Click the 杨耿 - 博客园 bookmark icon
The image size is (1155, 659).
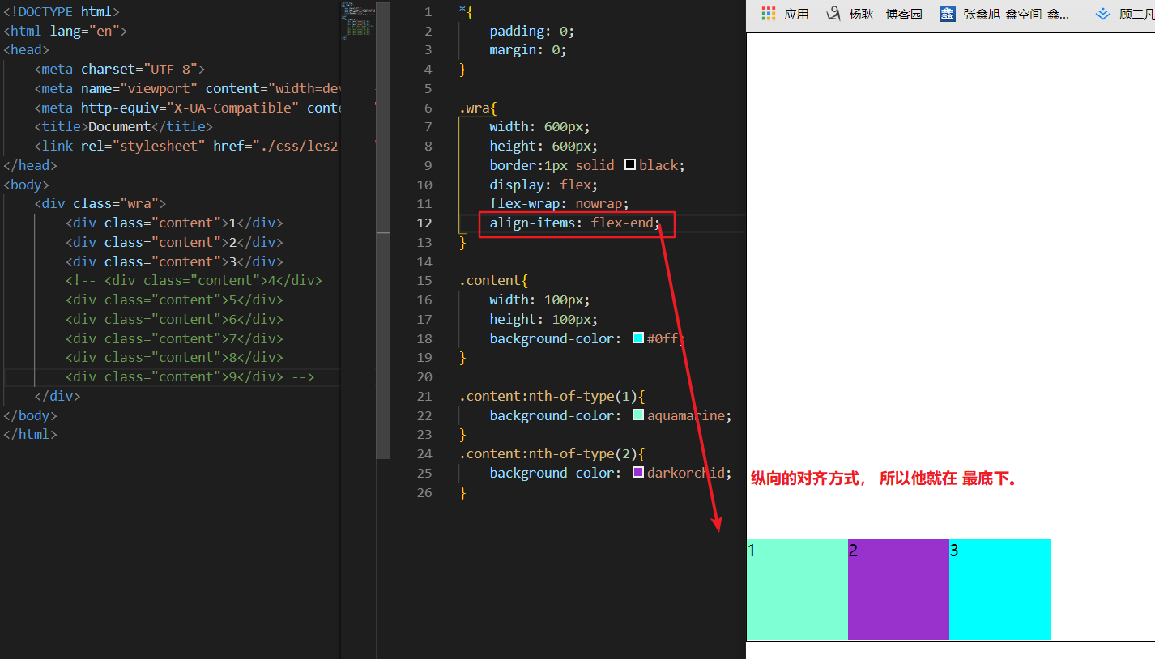(x=833, y=14)
